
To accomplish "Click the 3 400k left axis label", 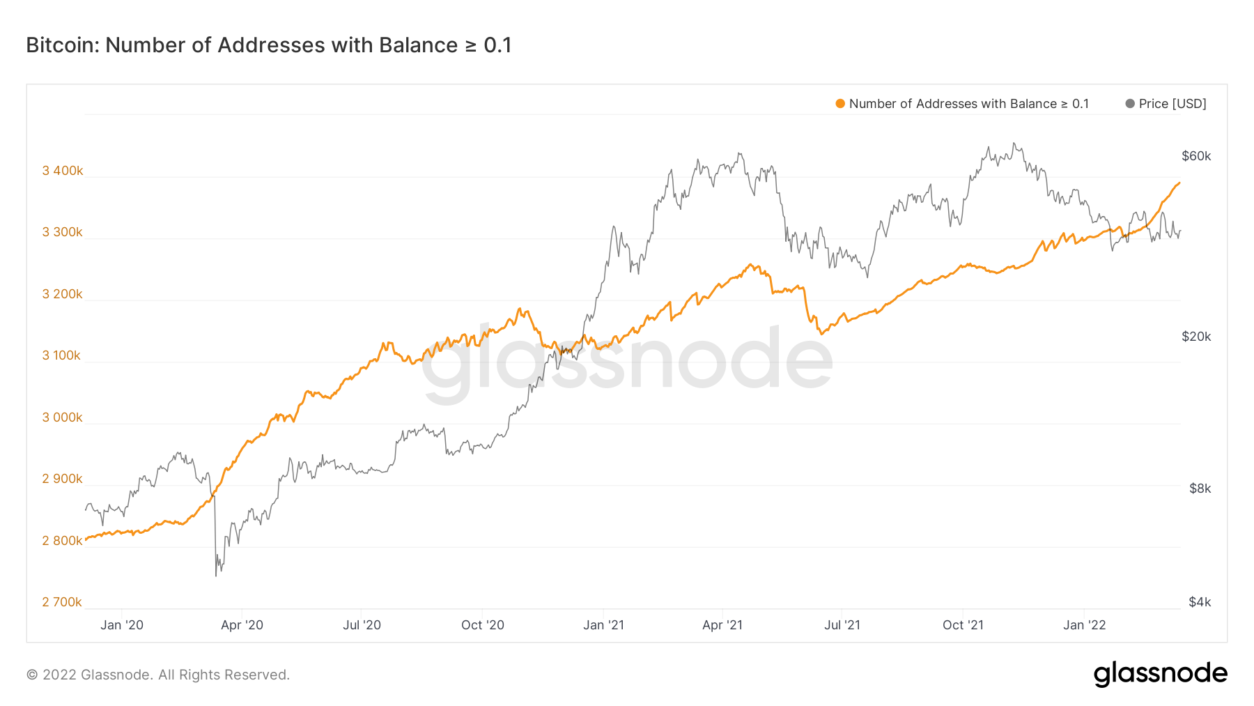I will [x=63, y=171].
